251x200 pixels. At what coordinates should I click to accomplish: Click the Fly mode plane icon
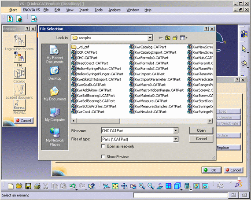click(106, 186)
